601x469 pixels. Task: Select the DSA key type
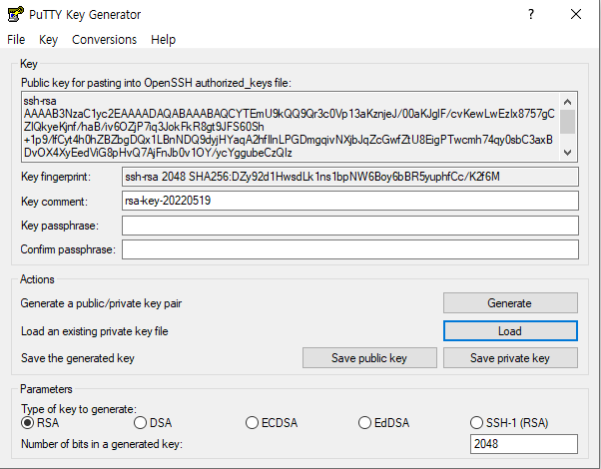pos(153,423)
